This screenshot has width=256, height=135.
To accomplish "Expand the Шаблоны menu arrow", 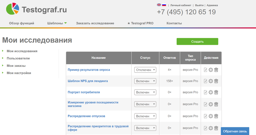I will pos(65,23).
